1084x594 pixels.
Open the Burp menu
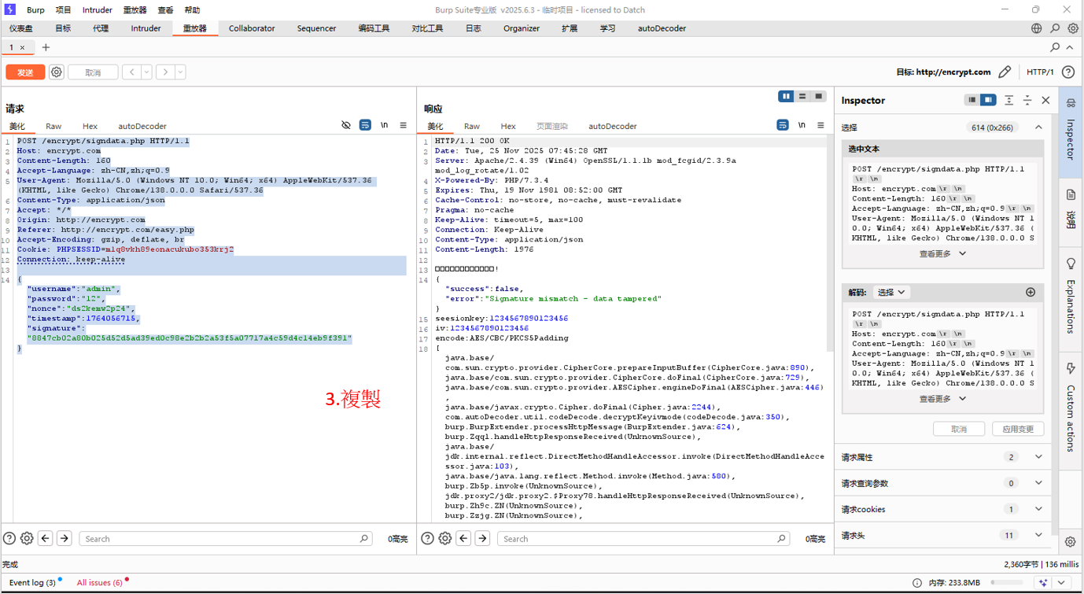(x=35, y=10)
